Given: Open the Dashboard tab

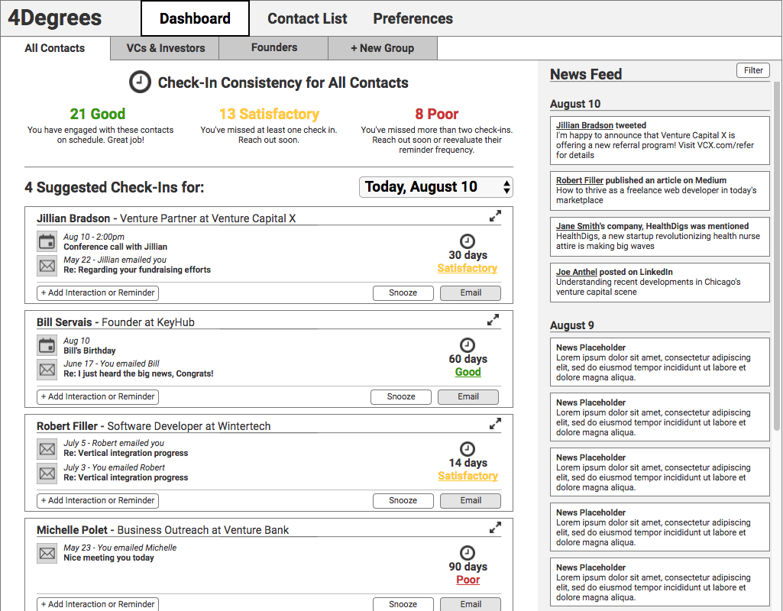Looking at the screenshot, I should (195, 18).
